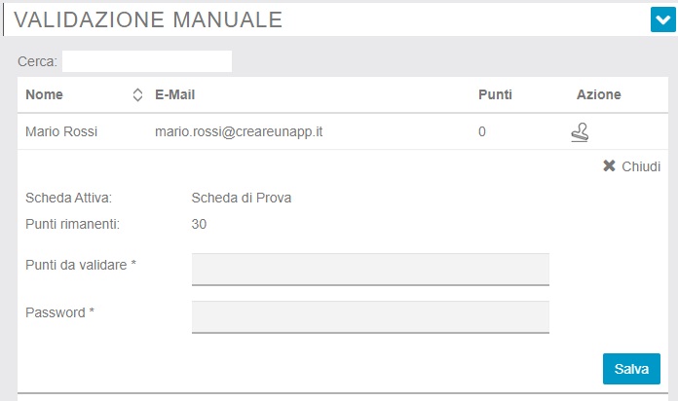Click into the Cerca search field
The width and height of the screenshot is (678, 401).
[x=146, y=61]
